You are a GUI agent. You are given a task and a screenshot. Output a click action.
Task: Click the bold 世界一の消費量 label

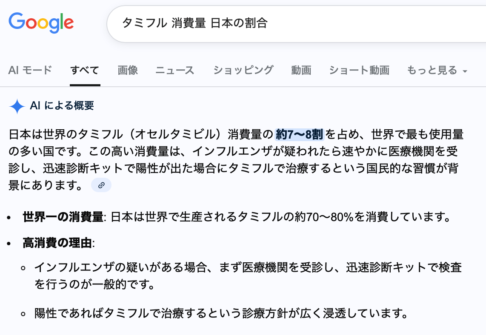(63, 217)
